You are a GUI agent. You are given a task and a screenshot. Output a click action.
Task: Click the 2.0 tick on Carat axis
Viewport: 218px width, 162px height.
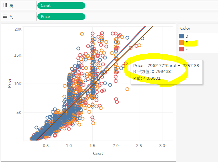click(116, 146)
